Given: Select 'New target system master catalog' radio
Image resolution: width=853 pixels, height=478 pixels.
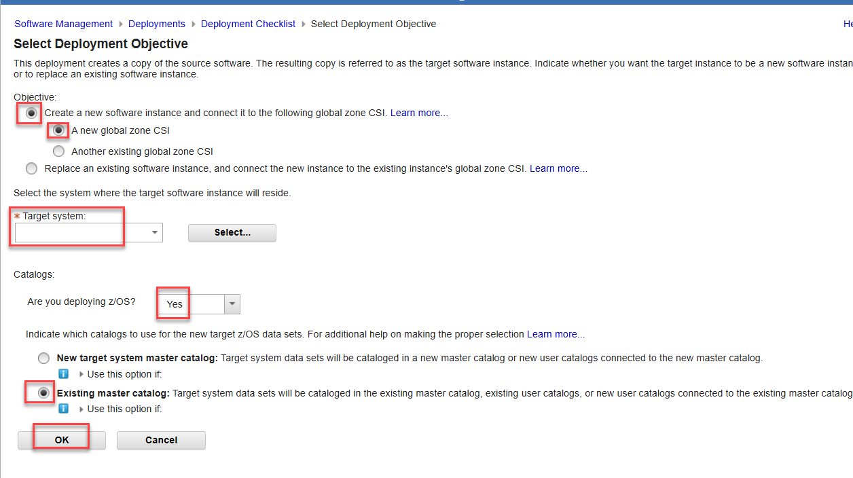Looking at the screenshot, I should pyautogui.click(x=44, y=358).
